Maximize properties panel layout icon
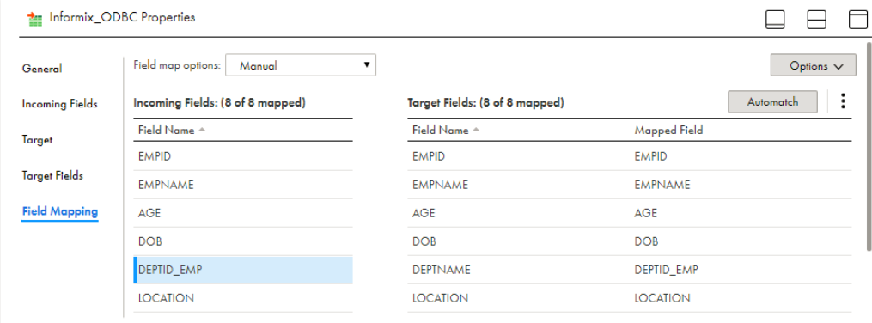 click(x=857, y=20)
